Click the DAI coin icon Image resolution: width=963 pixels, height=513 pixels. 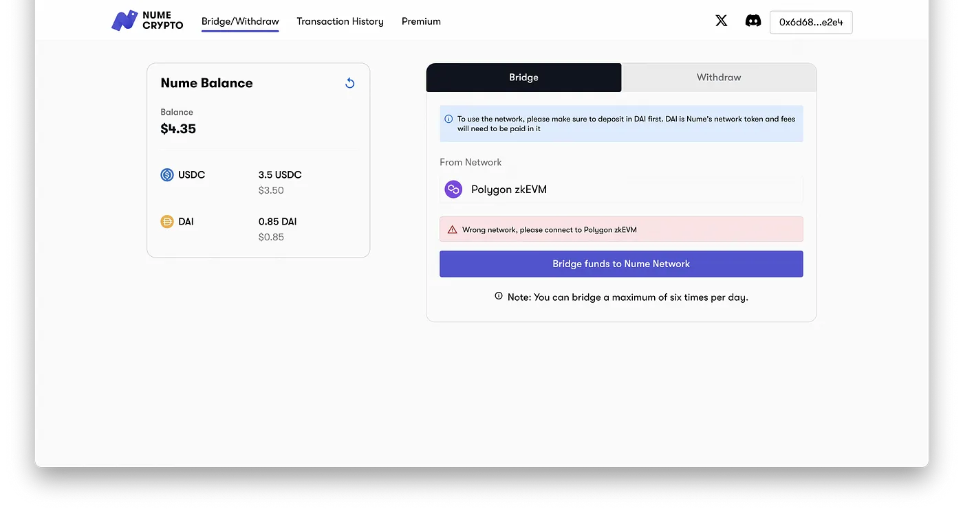167,222
